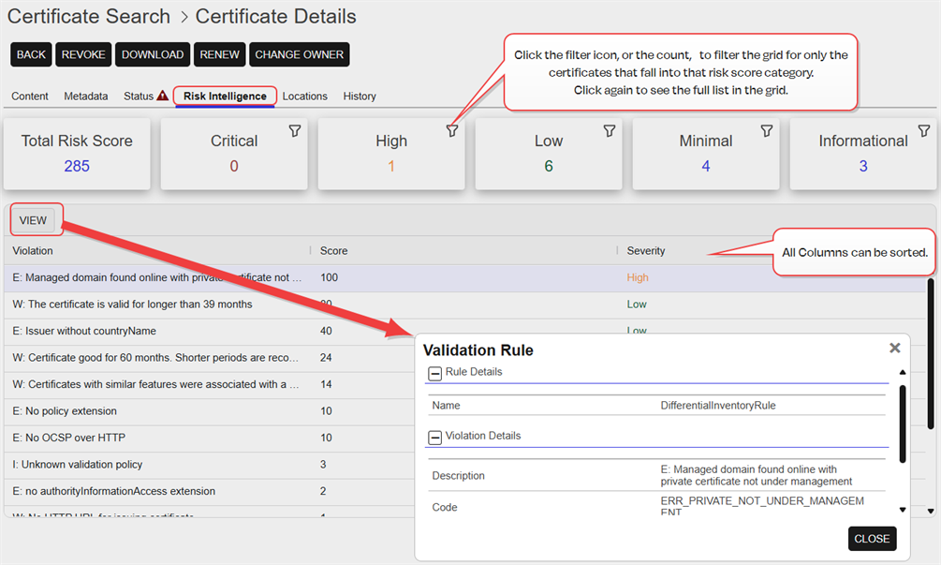Open the Locations tab
Image resolution: width=941 pixels, height=565 pixels.
(x=304, y=96)
